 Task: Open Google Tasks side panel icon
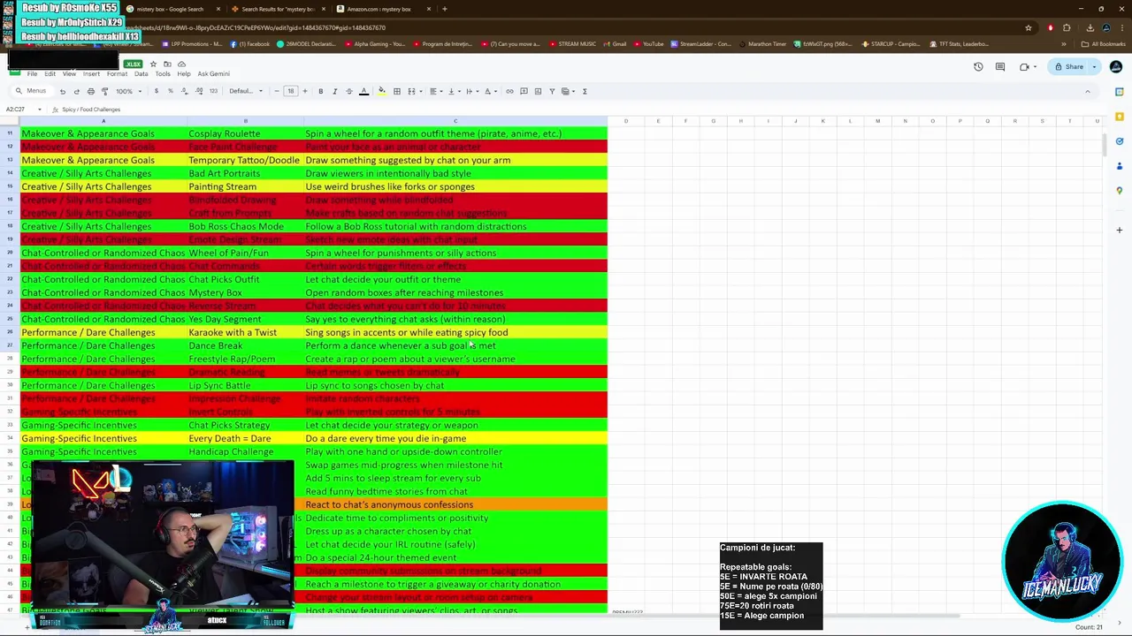point(1119,141)
